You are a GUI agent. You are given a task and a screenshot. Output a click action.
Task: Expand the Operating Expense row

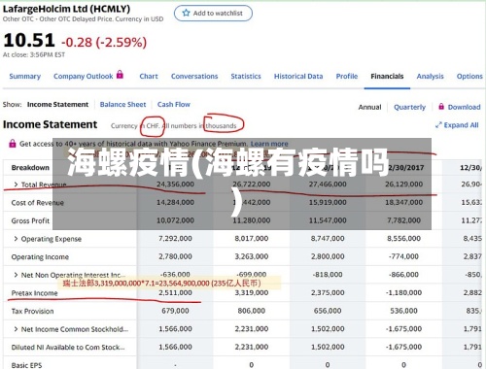tap(16, 239)
